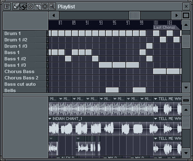Select the Brush paint tool
The height and width of the screenshot is (161, 193).
click(23, 6)
